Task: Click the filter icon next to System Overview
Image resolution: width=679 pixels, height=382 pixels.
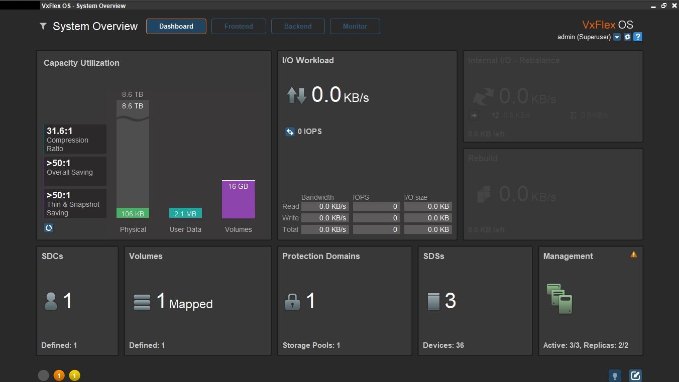Action: point(43,26)
